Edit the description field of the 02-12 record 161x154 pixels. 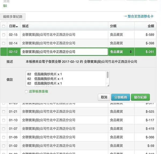point(64,52)
